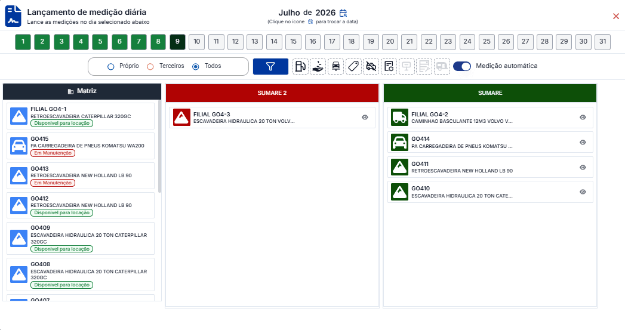Toggle eye icon for FILIAL GO4-3
Viewport: 625px width, 330px height.
[365, 117]
